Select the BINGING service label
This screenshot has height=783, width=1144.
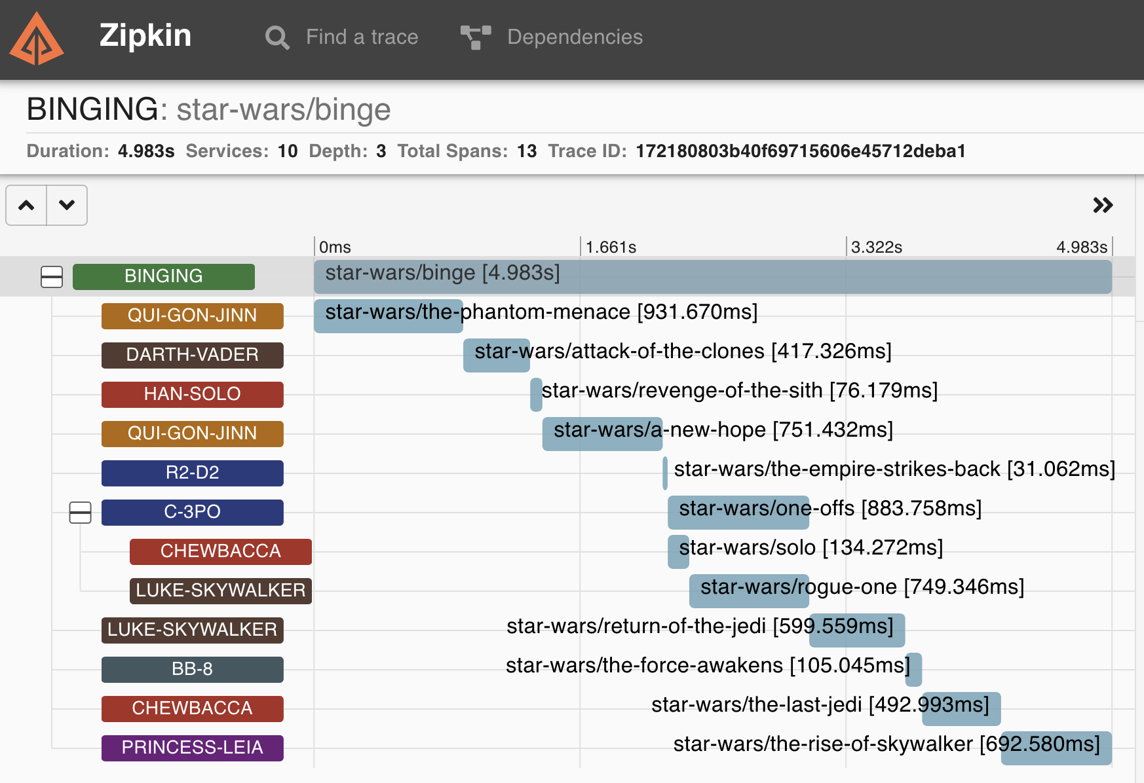click(x=164, y=276)
